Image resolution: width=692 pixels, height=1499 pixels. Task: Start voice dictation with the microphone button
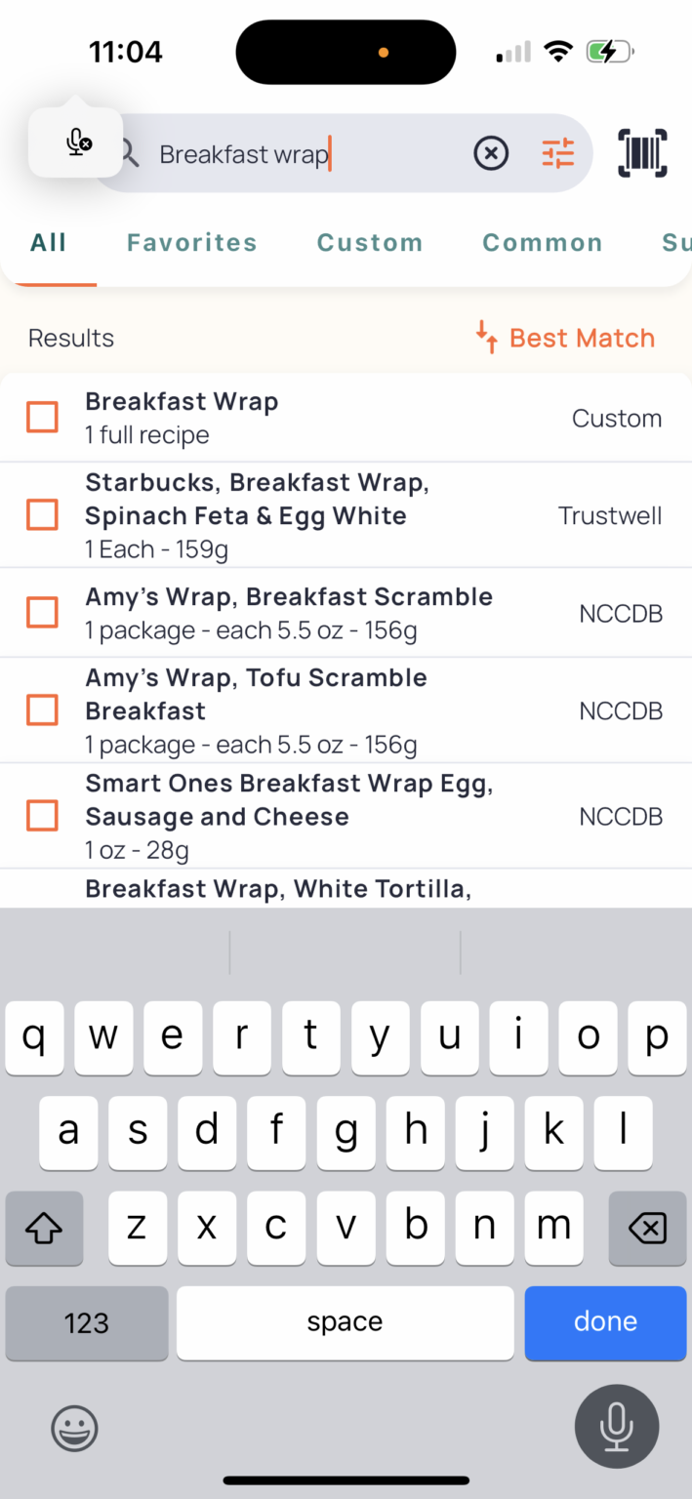[x=616, y=1427]
